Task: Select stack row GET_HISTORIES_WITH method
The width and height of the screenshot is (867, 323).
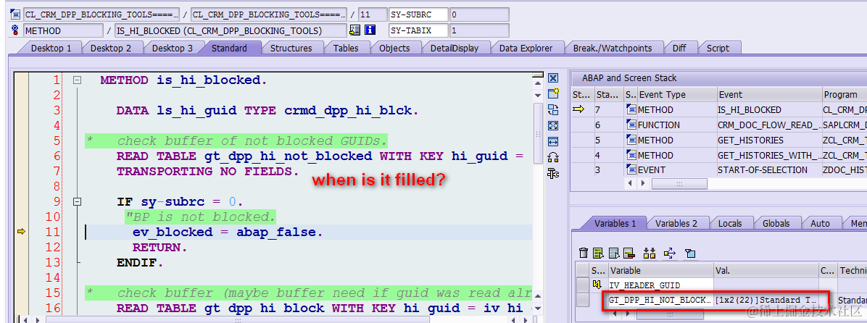Action: click(719, 155)
